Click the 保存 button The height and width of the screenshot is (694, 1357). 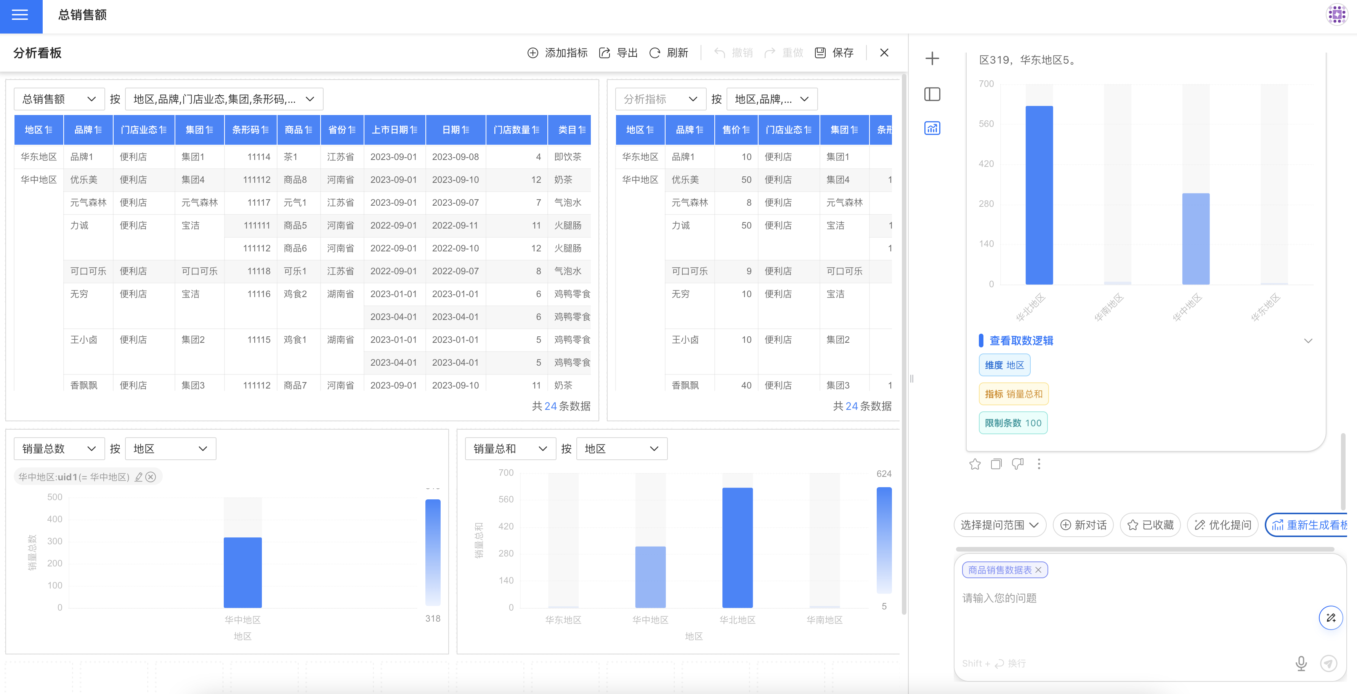coord(834,53)
